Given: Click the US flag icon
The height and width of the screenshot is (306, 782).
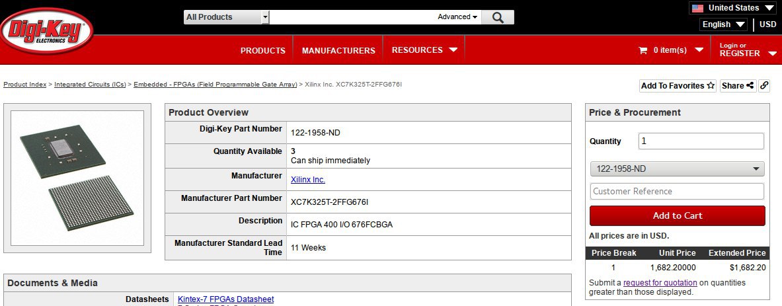Looking at the screenshot, I should tap(697, 8).
